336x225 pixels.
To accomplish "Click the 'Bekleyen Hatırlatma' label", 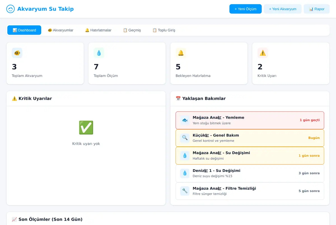I will (x=193, y=76).
